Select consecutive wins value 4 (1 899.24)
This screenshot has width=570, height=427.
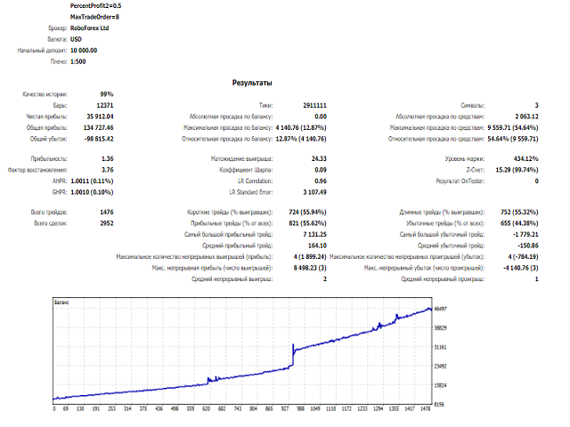coord(310,257)
